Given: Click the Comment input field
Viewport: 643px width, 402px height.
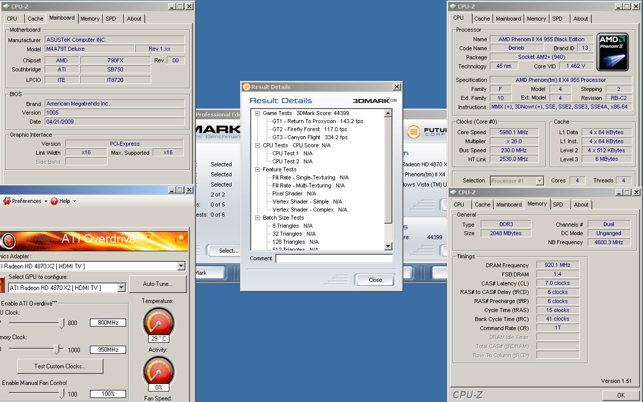Looking at the screenshot, I should (334, 259).
